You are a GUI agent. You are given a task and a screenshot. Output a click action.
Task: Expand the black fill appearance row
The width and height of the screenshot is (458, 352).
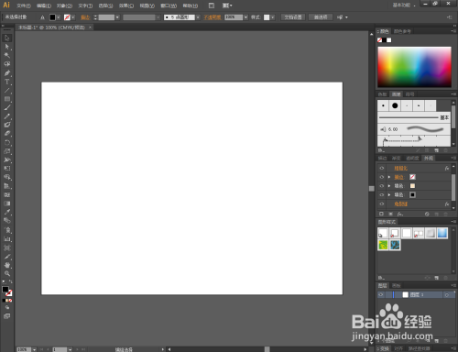tap(389, 194)
